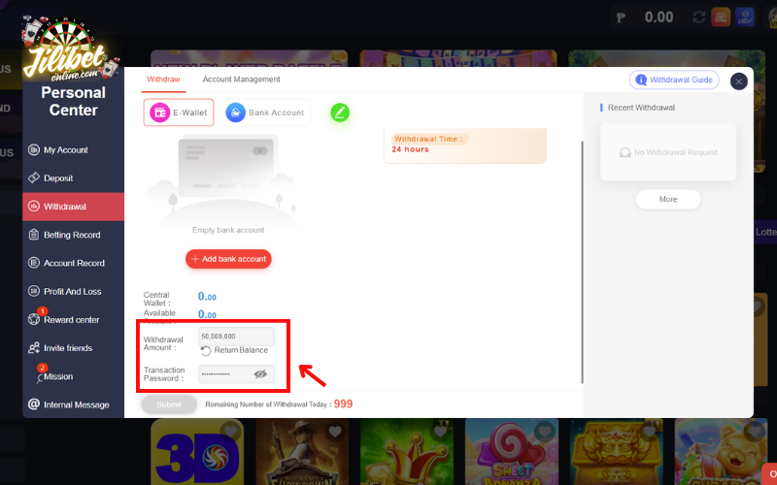This screenshot has width=777, height=485.
Task: Open Betting Record page
Action: tap(73, 235)
